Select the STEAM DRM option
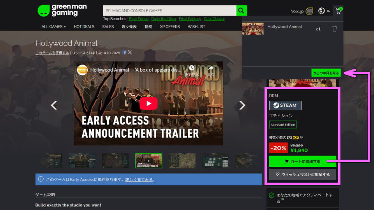 tap(285, 105)
